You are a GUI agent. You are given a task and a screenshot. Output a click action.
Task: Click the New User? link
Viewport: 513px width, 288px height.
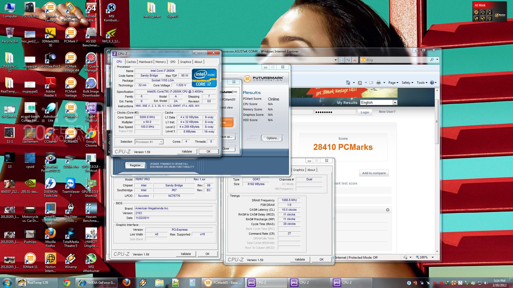[x=387, y=112]
